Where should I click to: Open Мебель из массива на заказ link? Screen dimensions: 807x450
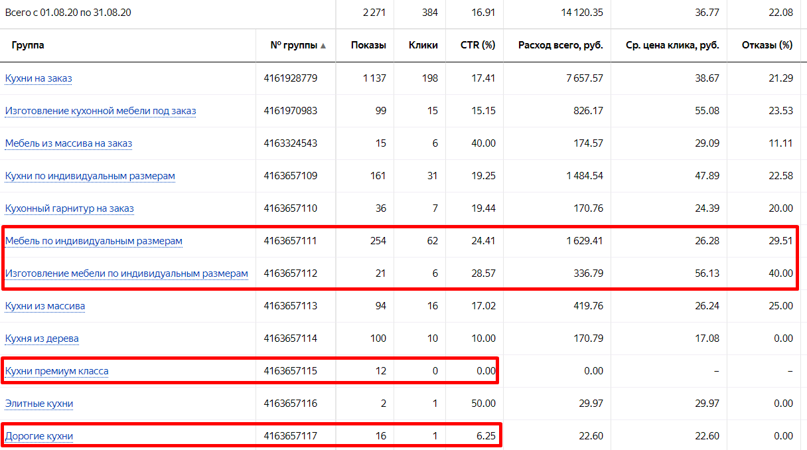pyautogui.click(x=69, y=143)
